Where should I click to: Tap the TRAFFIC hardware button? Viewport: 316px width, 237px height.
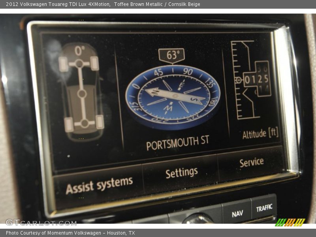pos(264,208)
